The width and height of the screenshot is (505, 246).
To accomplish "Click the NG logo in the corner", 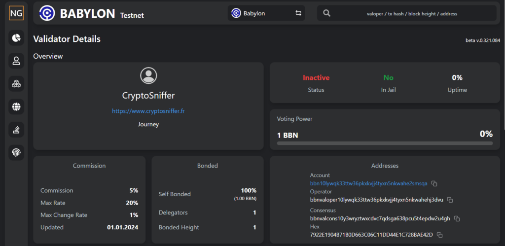I will tap(16, 13).
